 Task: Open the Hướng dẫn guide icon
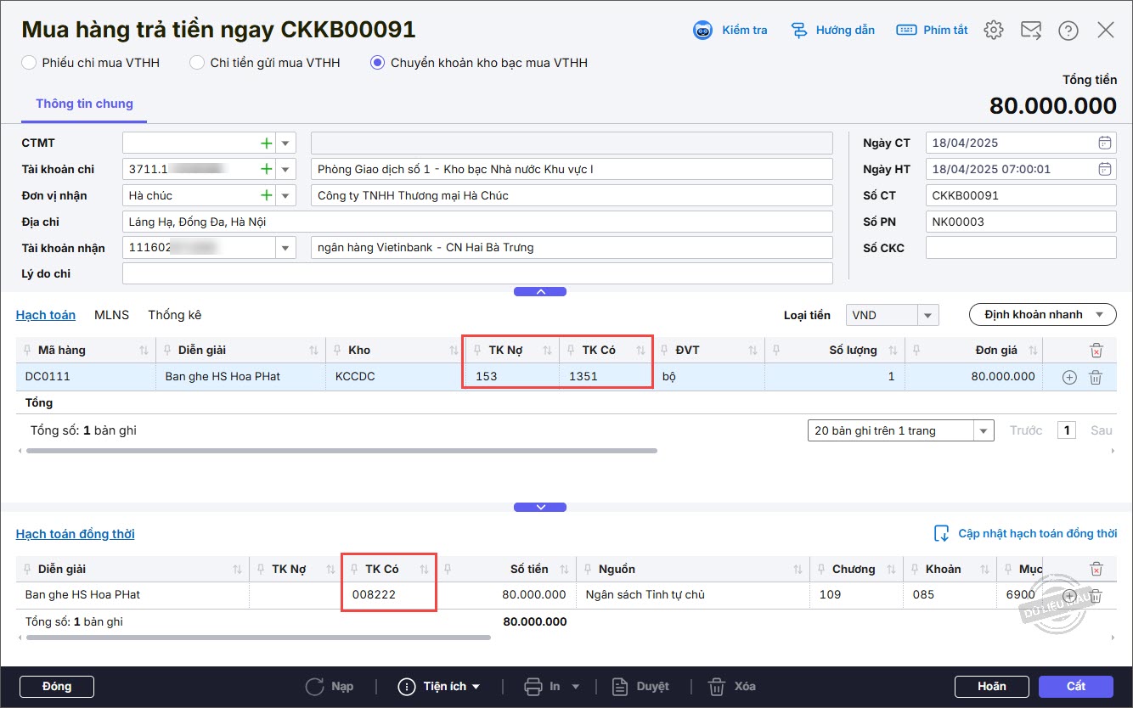tap(798, 31)
